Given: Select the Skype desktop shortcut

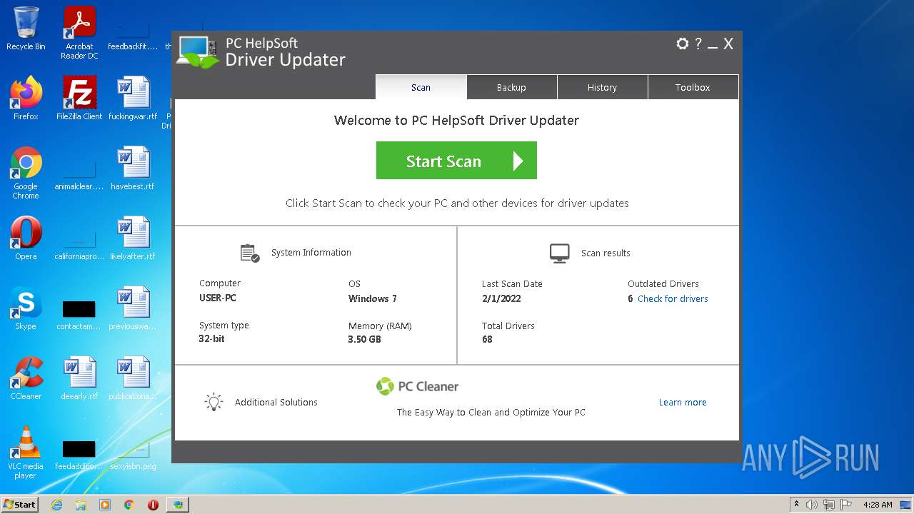Looking at the screenshot, I should coord(26,308).
